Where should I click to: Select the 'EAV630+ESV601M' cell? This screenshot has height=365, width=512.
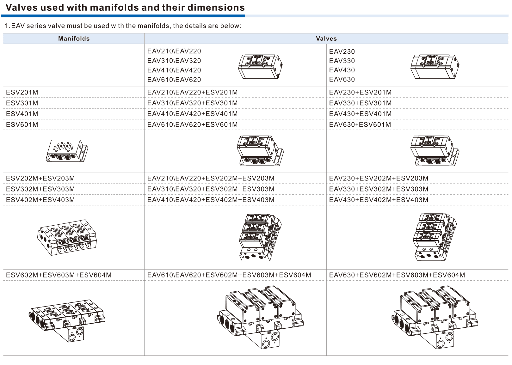(x=417, y=125)
